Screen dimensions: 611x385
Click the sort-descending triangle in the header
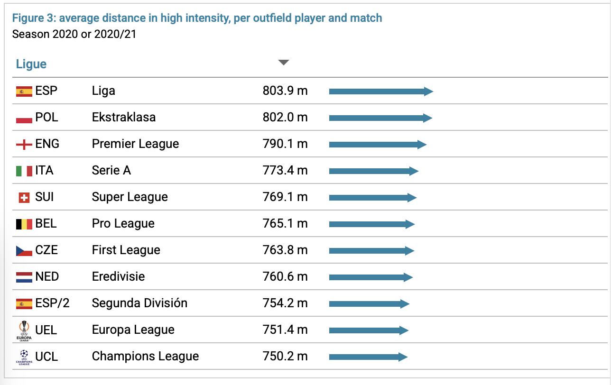283,63
